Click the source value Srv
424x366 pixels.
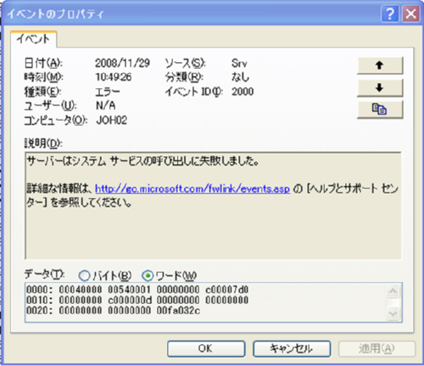239,63
